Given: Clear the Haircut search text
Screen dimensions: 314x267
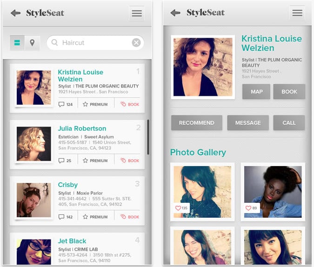Looking at the screenshot, I should coord(136,42).
